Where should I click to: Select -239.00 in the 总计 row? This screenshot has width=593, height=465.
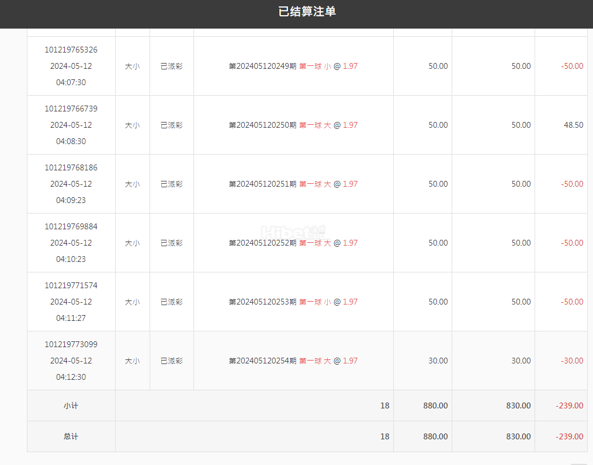(x=570, y=436)
